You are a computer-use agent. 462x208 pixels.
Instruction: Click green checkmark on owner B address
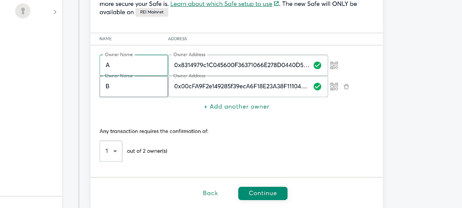pos(317,87)
